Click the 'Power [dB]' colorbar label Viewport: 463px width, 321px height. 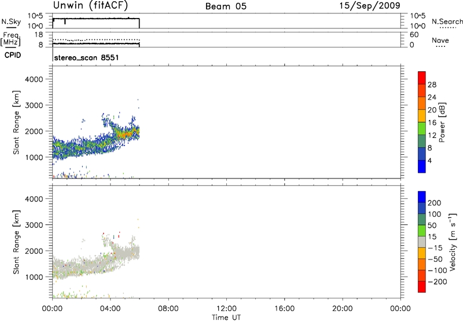pos(442,122)
